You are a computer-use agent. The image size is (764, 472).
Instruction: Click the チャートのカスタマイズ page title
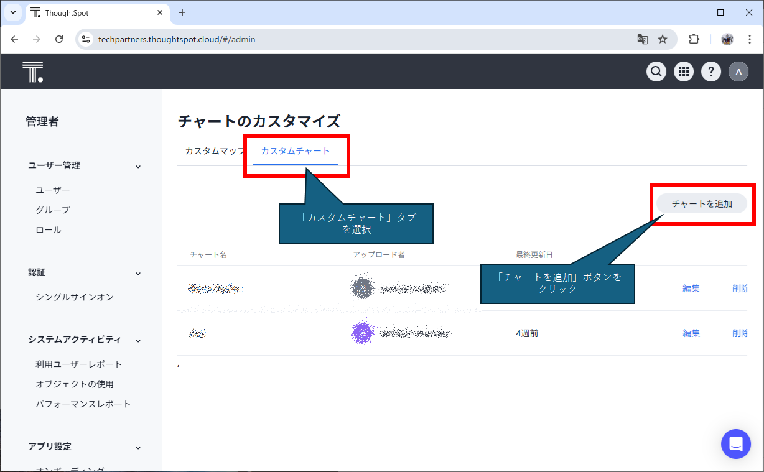click(259, 121)
